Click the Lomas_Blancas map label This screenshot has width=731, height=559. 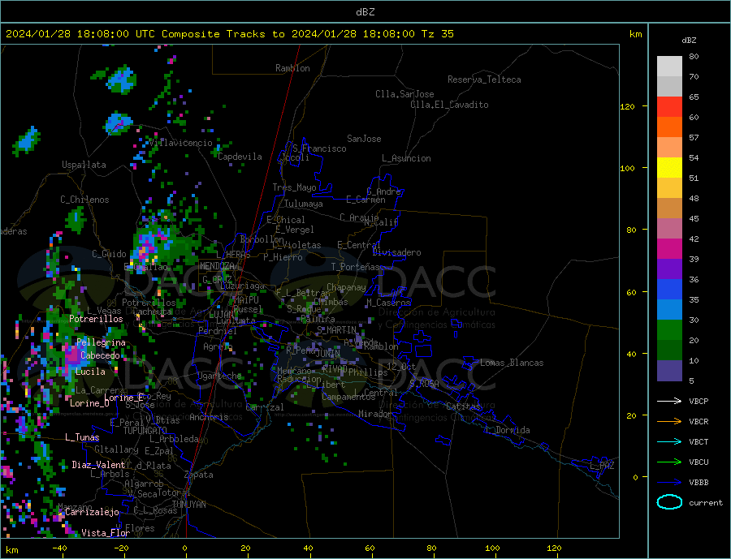click(512, 363)
